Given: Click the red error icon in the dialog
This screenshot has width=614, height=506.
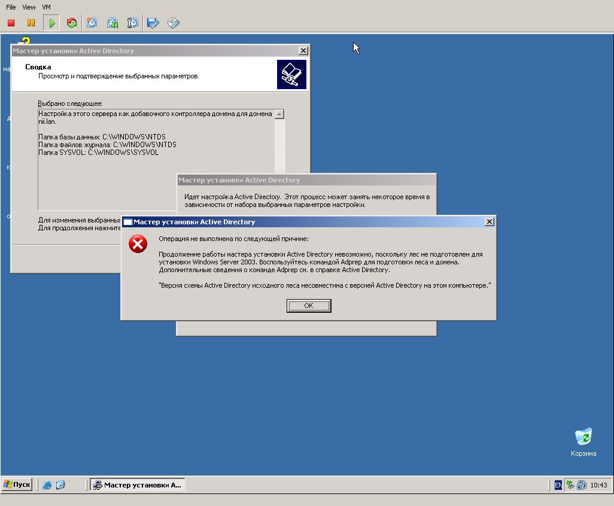Looking at the screenshot, I should click(x=138, y=244).
